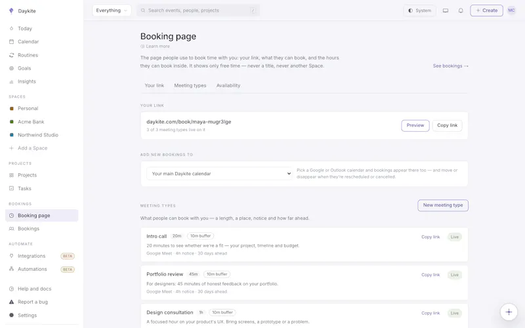The height and width of the screenshot is (328, 525).
Task: Click the Learn more info icon
Action: tap(142, 47)
